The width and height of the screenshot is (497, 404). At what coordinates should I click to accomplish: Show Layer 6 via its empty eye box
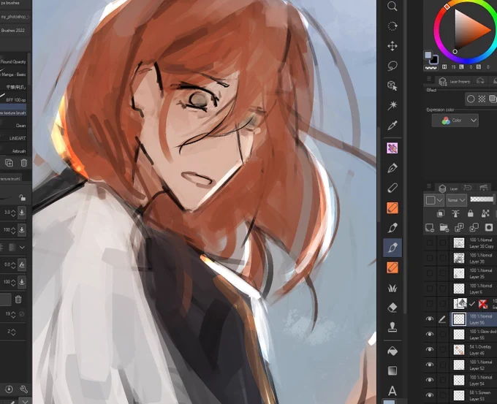(x=430, y=289)
